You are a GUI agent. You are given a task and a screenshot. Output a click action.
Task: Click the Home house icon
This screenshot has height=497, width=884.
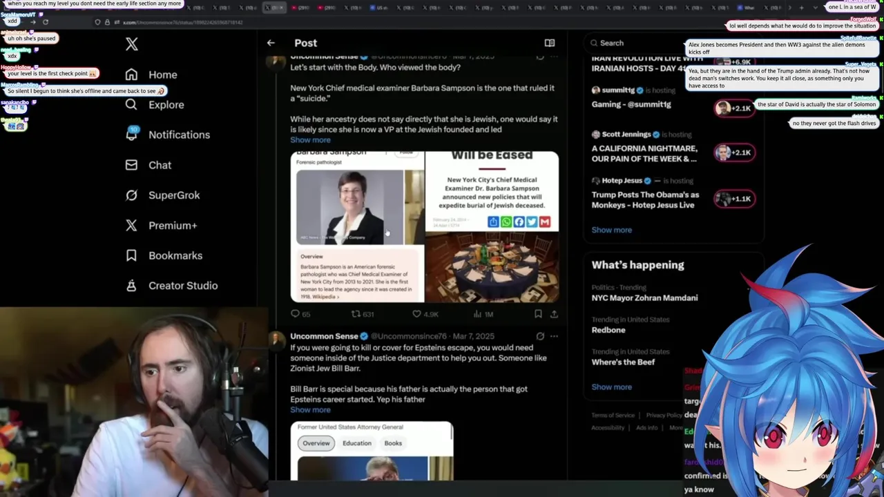click(131, 75)
